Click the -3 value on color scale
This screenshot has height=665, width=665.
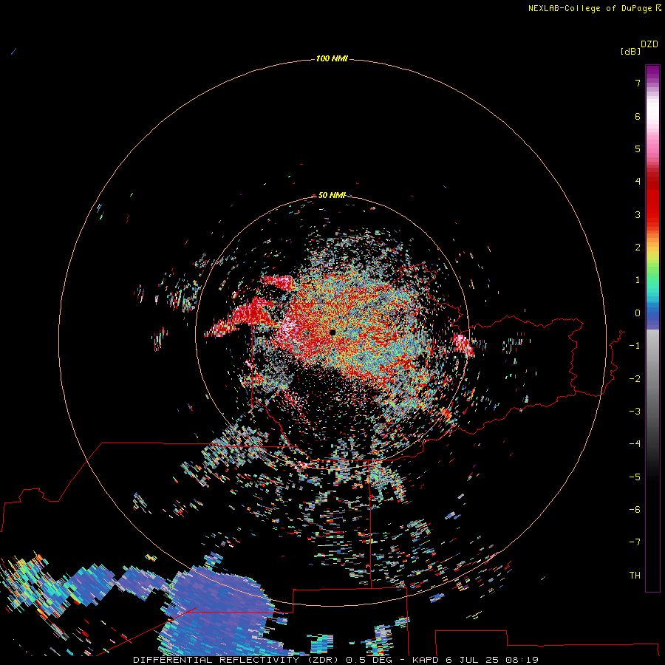(x=635, y=412)
